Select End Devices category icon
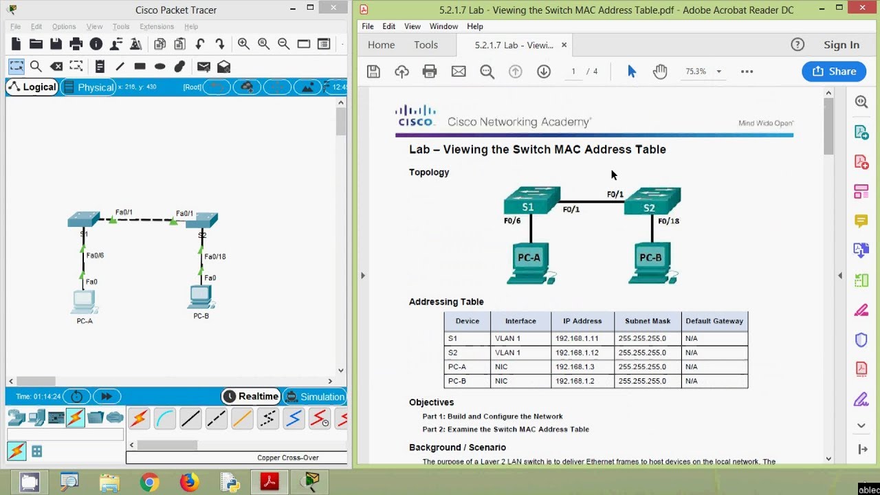Viewport: 880px width, 495px height. point(36,417)
